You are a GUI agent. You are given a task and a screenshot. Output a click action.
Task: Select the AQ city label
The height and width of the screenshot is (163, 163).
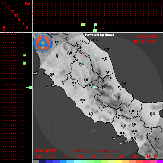[x=103, y=86]
